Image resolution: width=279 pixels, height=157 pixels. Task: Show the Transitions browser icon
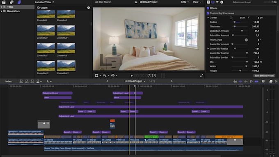pyautogui.click(x=276, y=81)
